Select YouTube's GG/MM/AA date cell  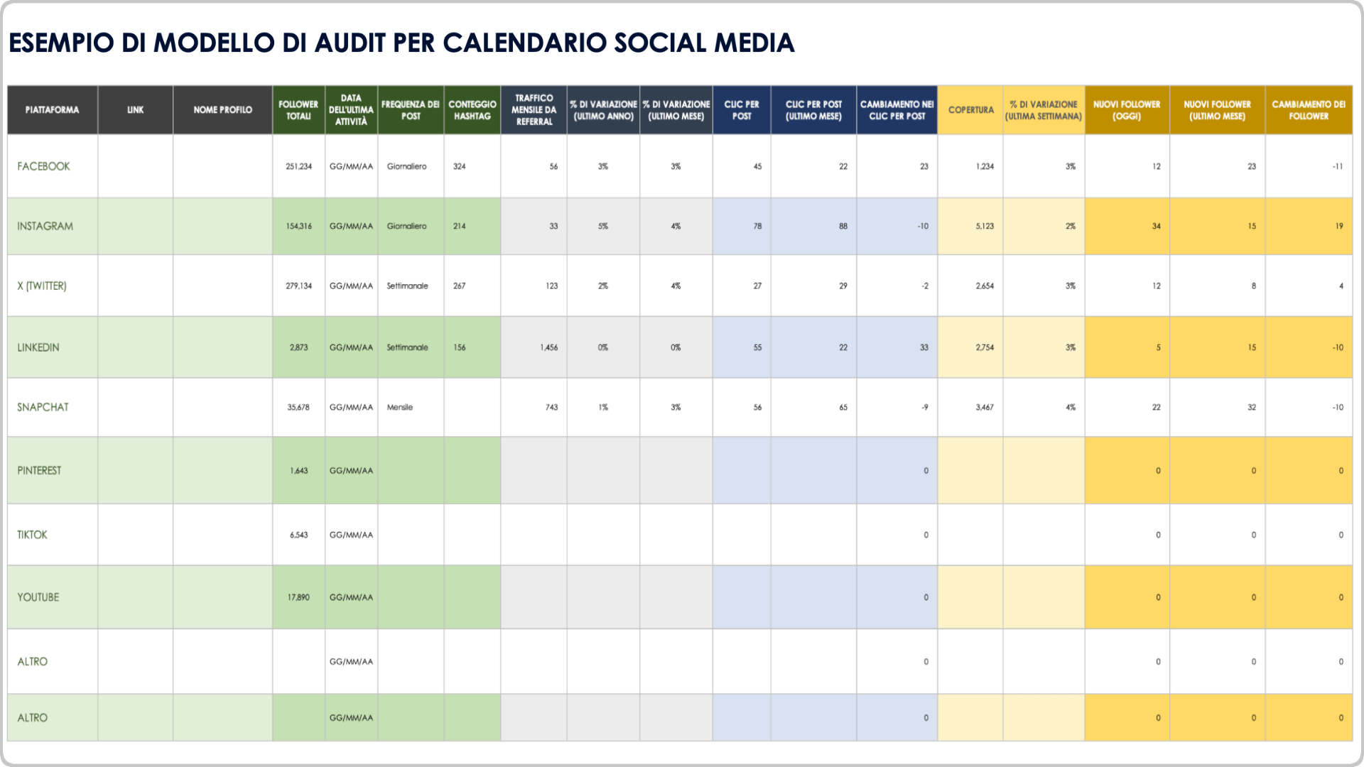coord(352,597)
